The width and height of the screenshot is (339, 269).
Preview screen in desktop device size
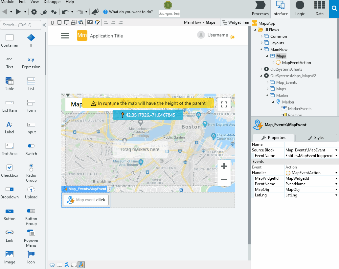click(67, 22)
